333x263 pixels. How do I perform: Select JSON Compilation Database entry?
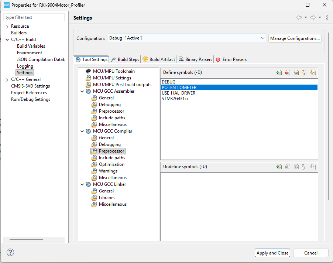coord(41,59)
